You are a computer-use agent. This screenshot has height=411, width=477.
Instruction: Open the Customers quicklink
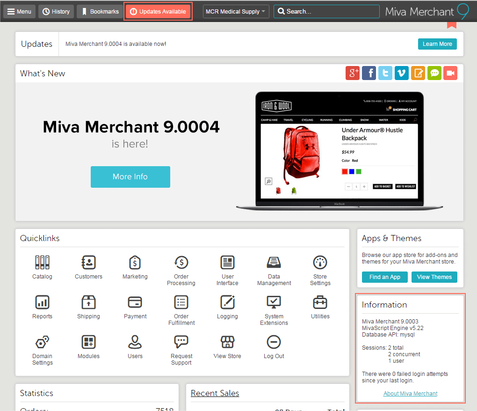pyautogui.click(x=88, y=267)
